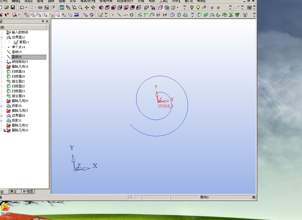Expand the 投影31 tree node
Image resolution: width=302 pixels, height=220 pixels.
[1, 121]
